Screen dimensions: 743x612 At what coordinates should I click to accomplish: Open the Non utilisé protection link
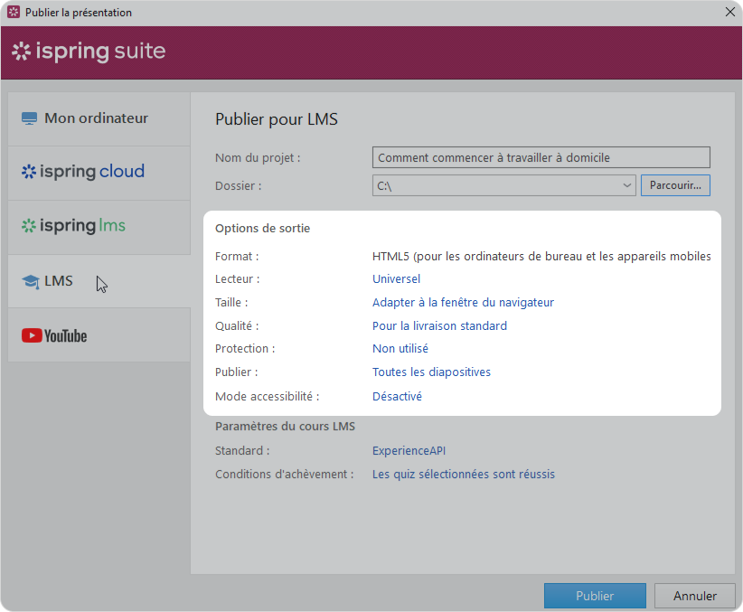pyautogui.click(x=400, y=349)
